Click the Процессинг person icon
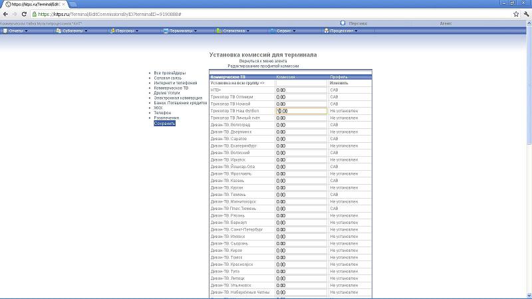 327,31
